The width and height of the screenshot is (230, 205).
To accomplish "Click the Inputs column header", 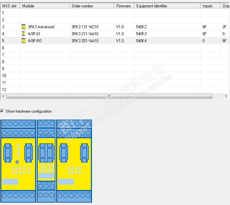I will pyautogui.click(x=210, y=6).
